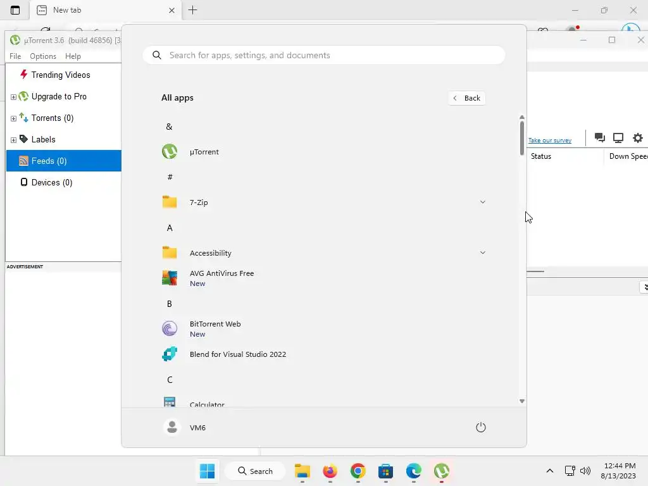Jump to the letter A section header
648x486 pixels.
point(170,228)
